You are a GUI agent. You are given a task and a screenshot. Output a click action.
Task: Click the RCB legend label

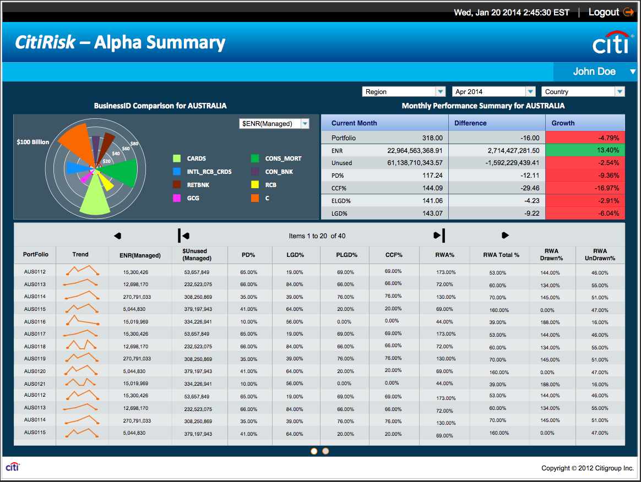click(x=270, y=185)
